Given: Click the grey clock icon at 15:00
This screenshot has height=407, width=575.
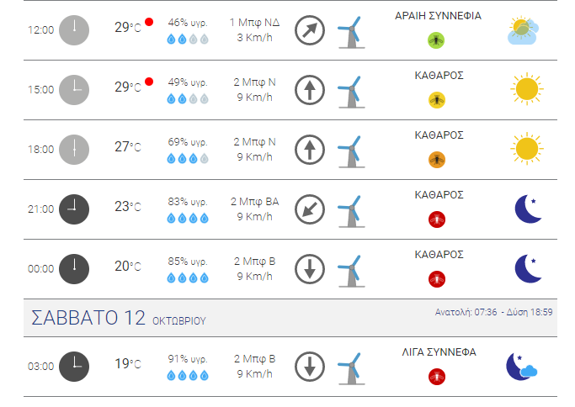Looking at the screenshot, I should [x=74, y=90].
